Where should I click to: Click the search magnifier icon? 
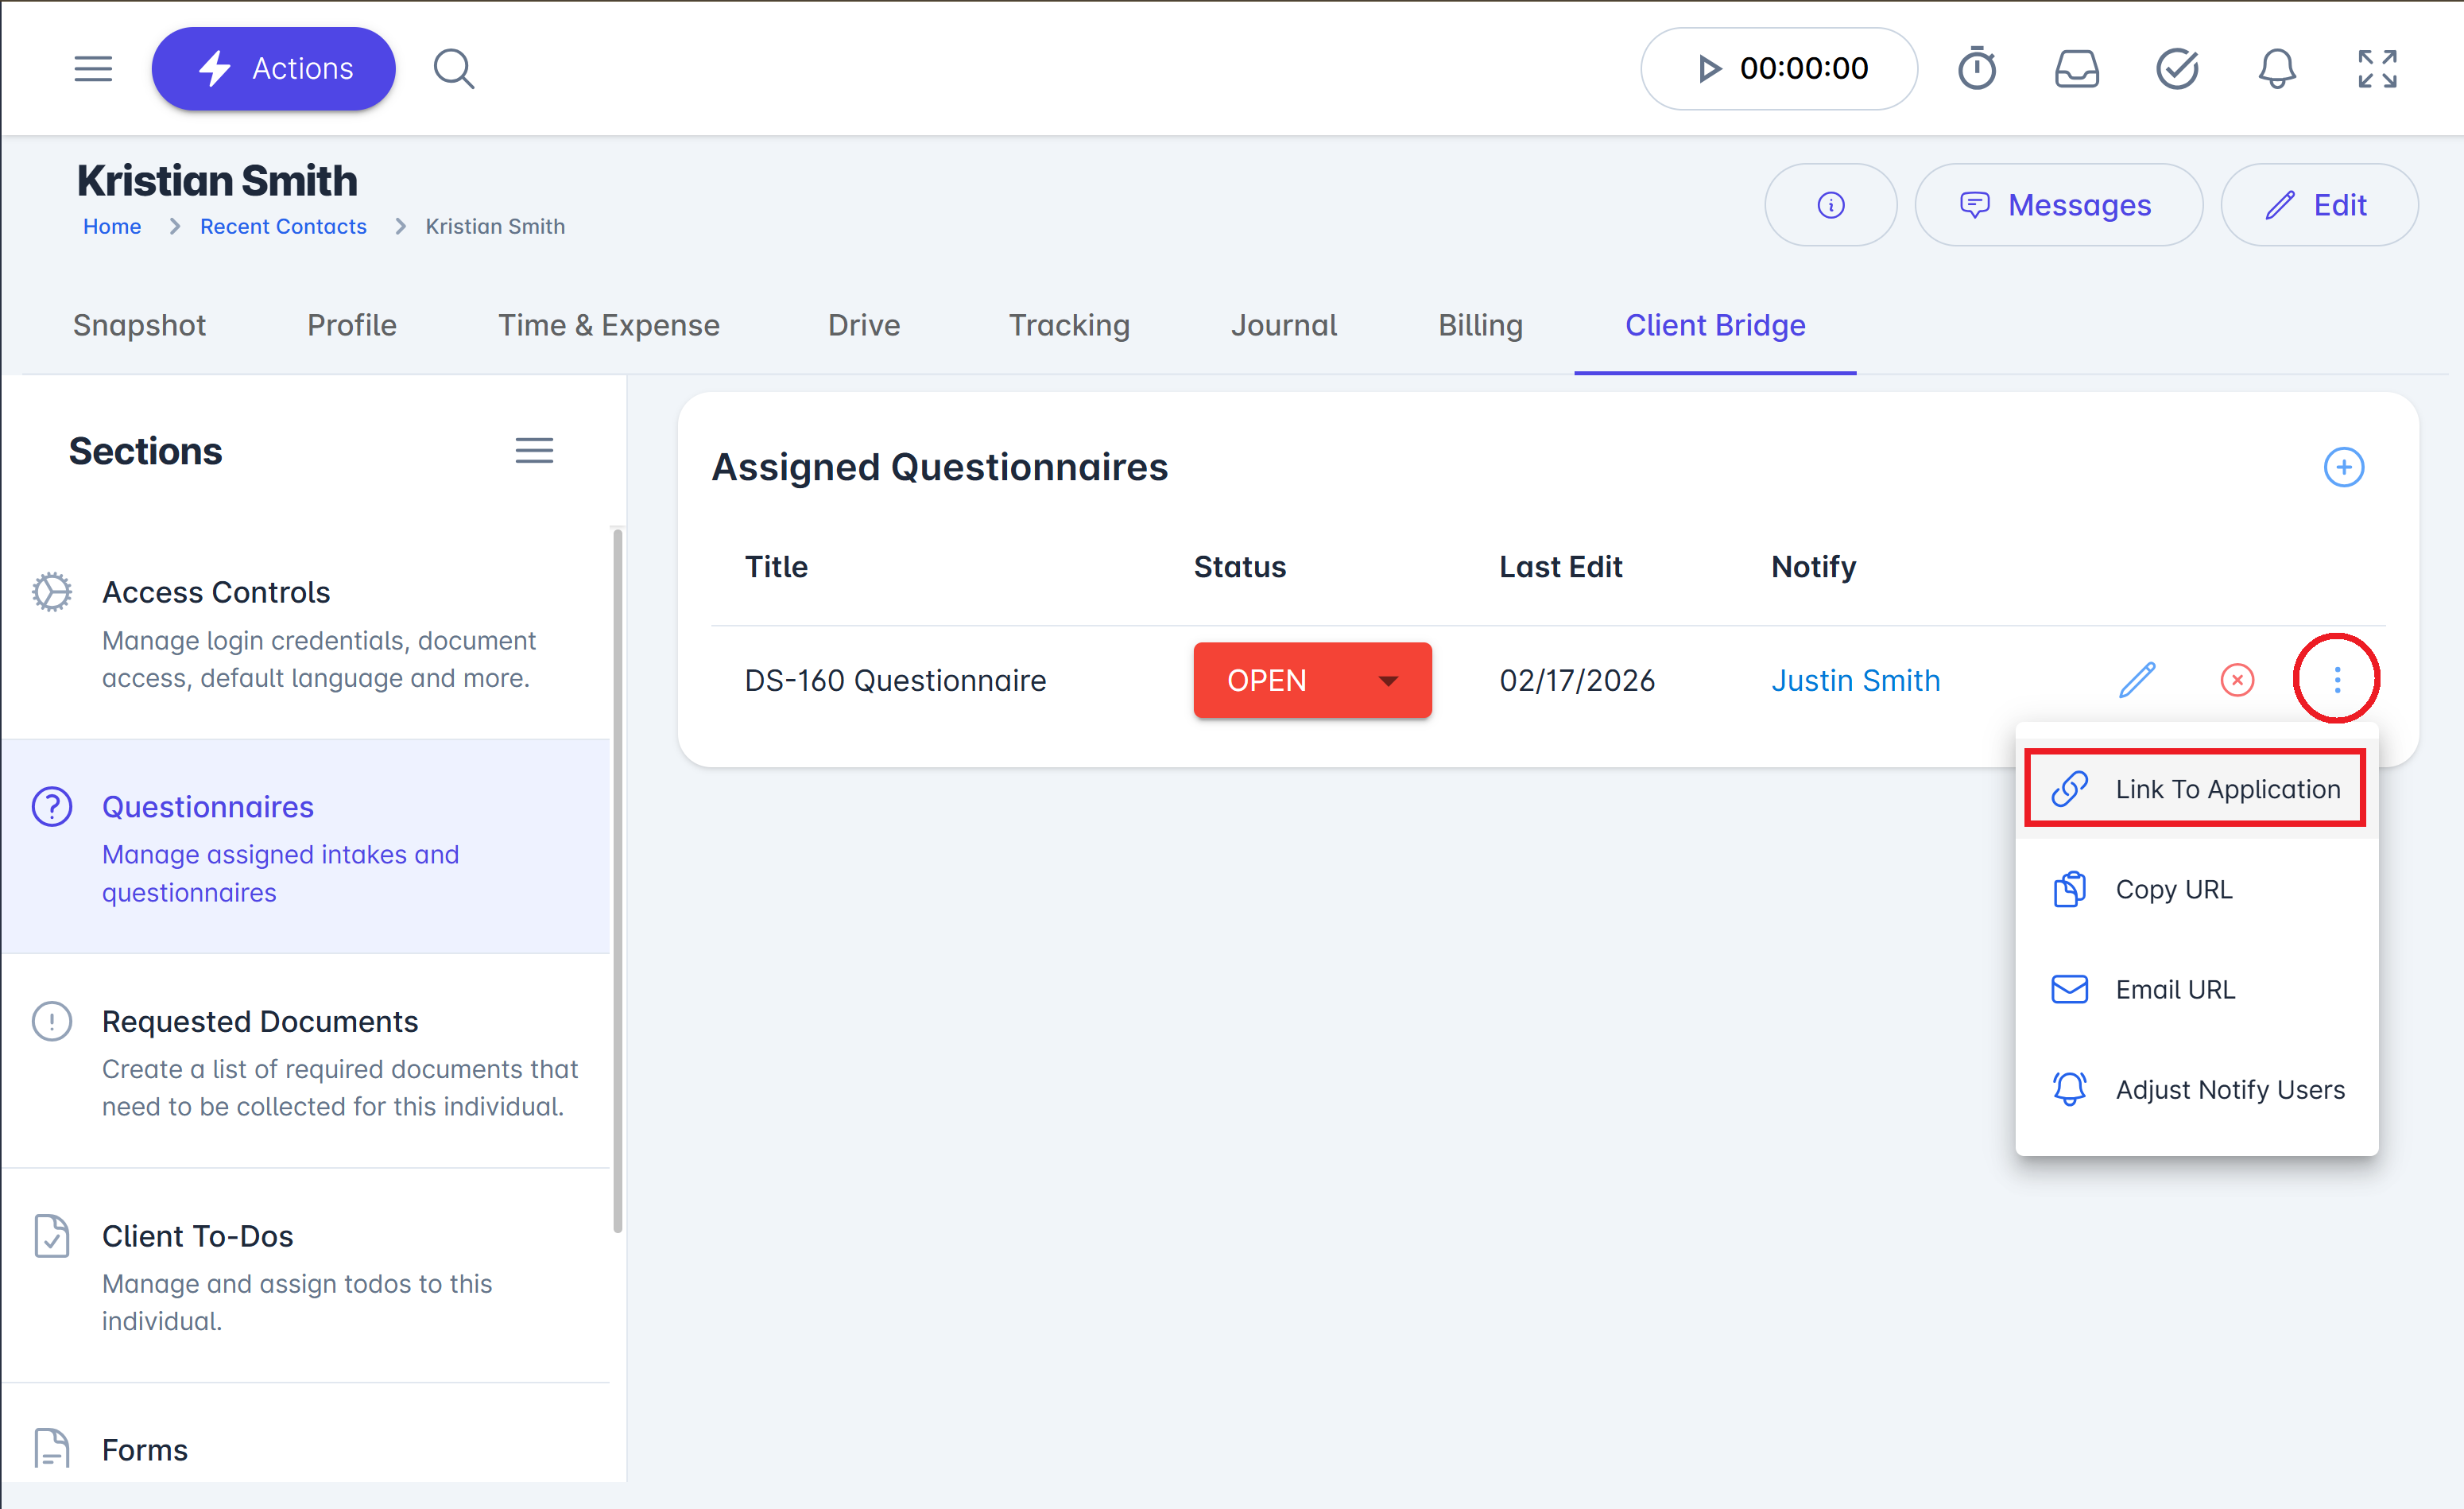[x=453, y=69]
